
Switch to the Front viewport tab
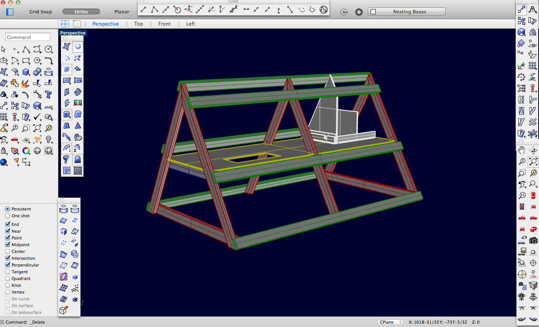[x=164, y=24]
